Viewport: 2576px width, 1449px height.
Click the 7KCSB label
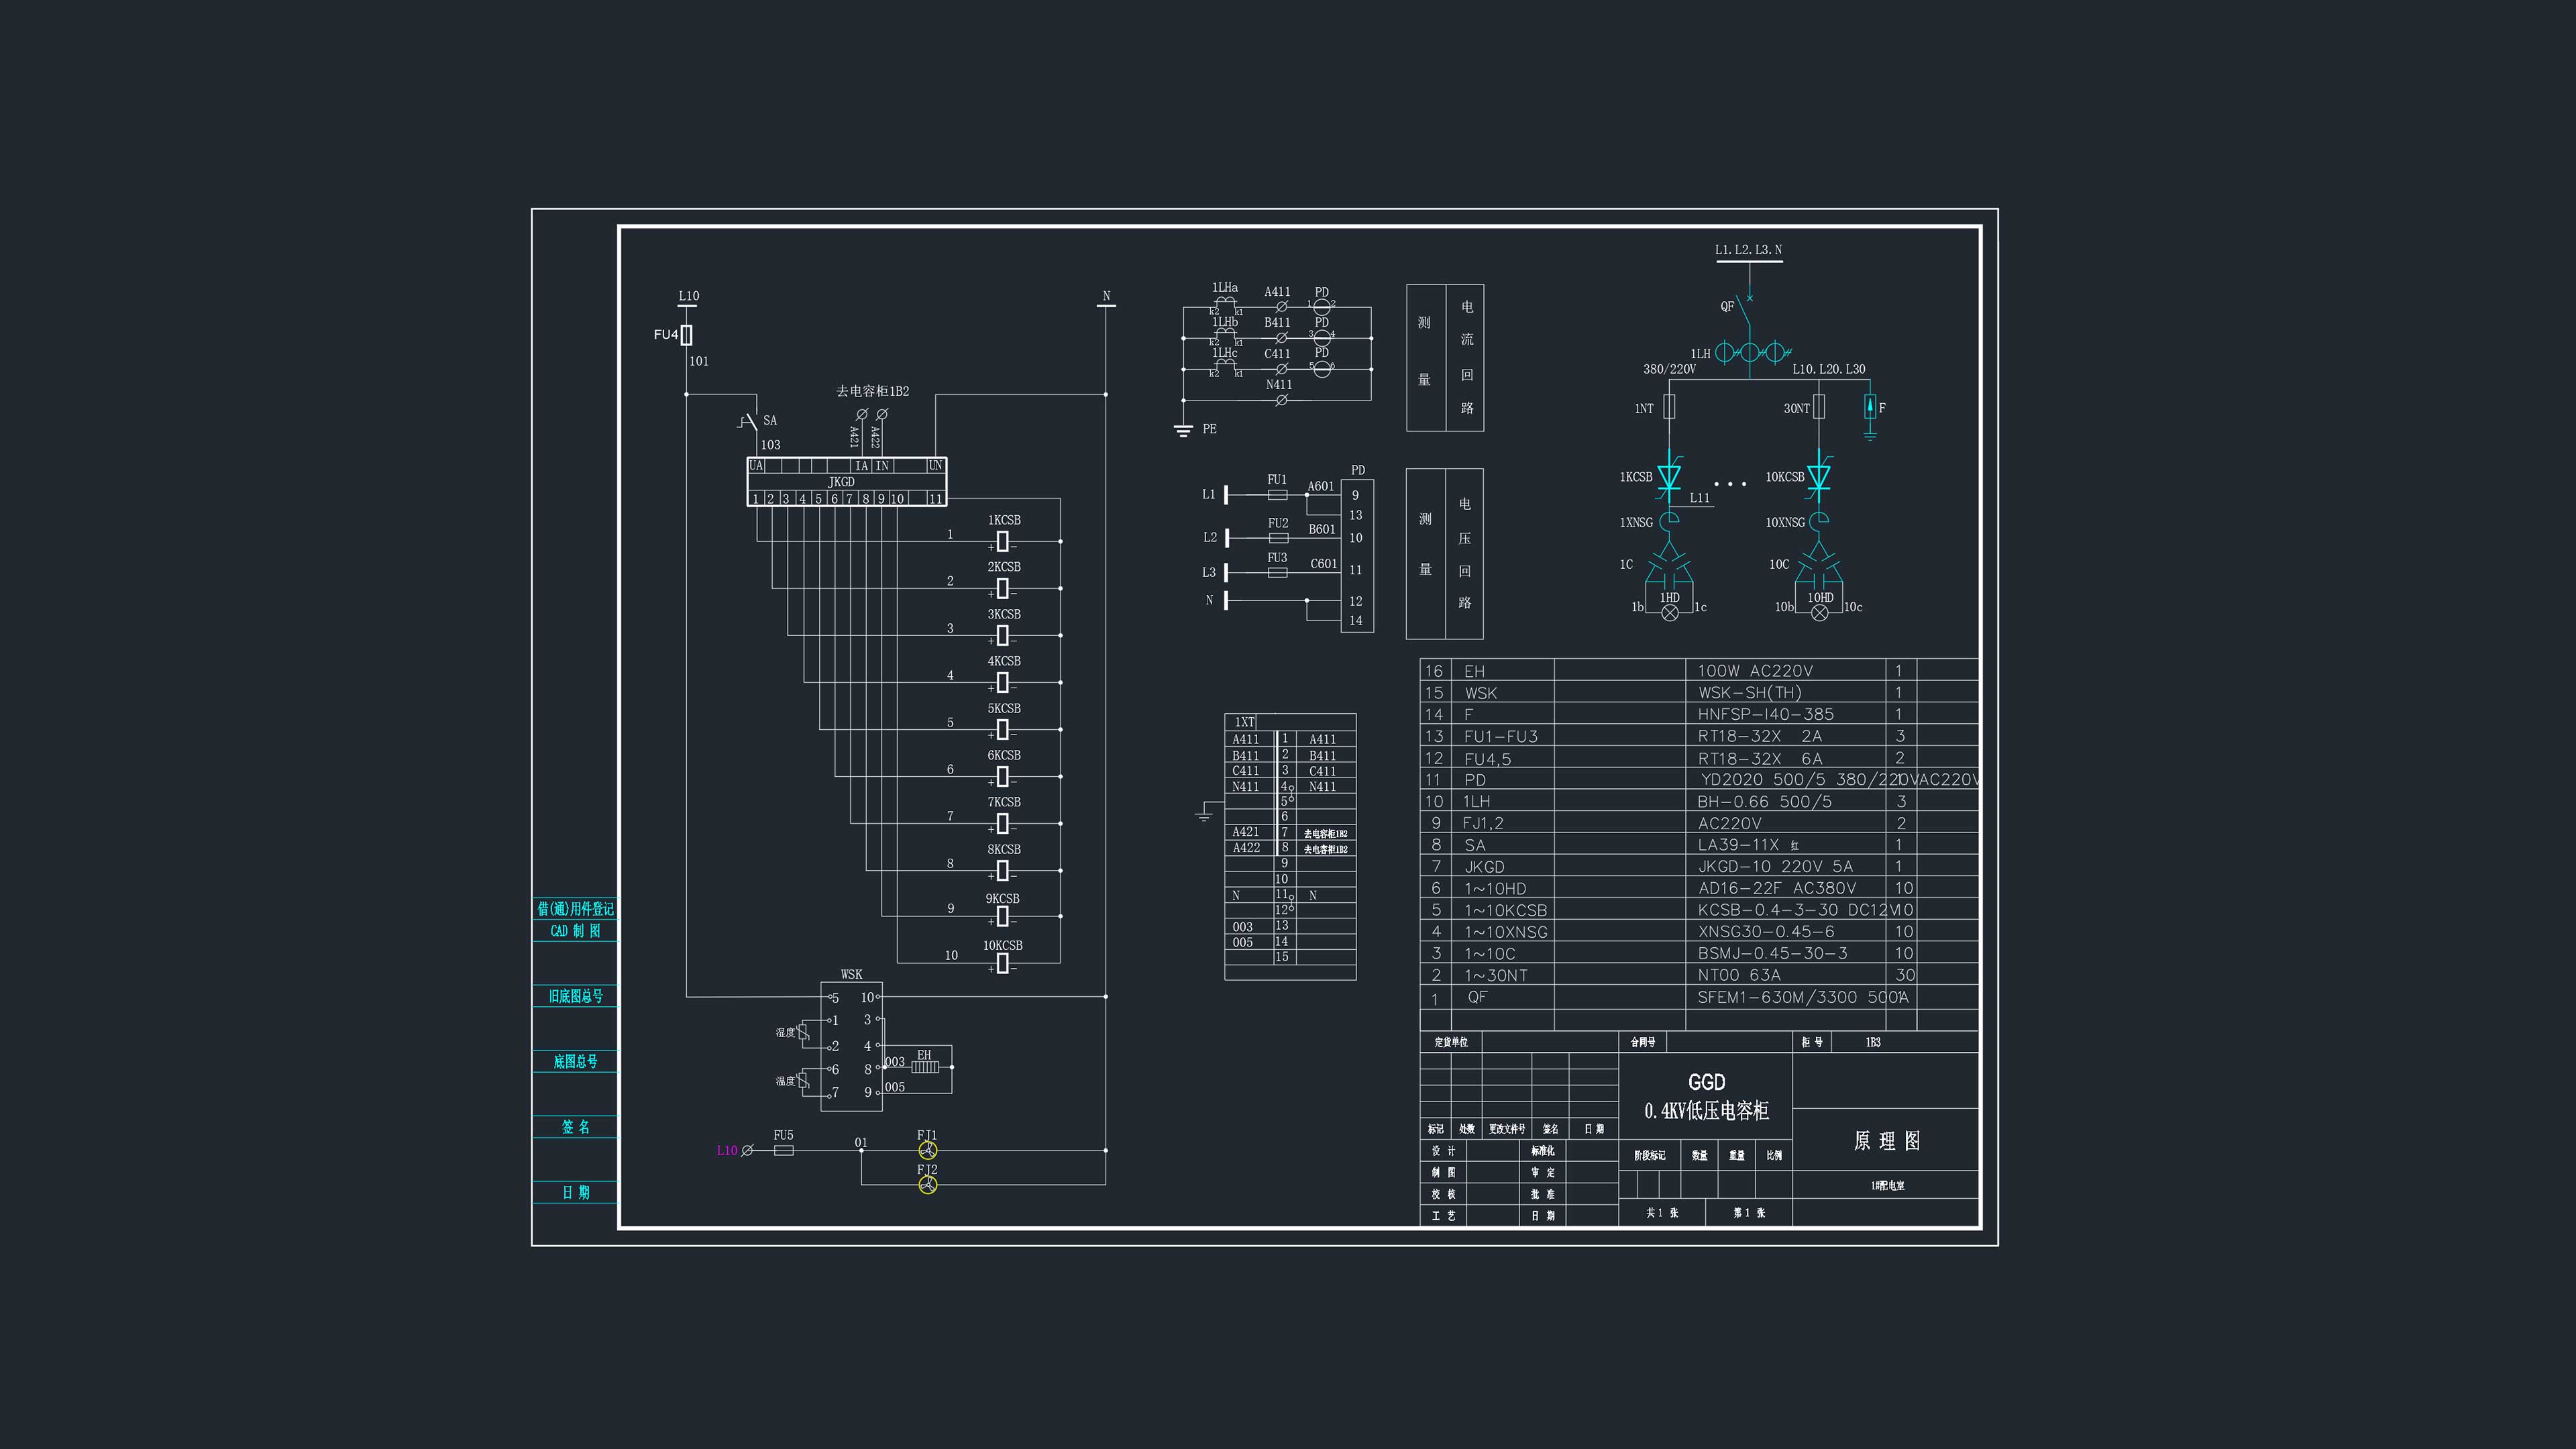1004,803
